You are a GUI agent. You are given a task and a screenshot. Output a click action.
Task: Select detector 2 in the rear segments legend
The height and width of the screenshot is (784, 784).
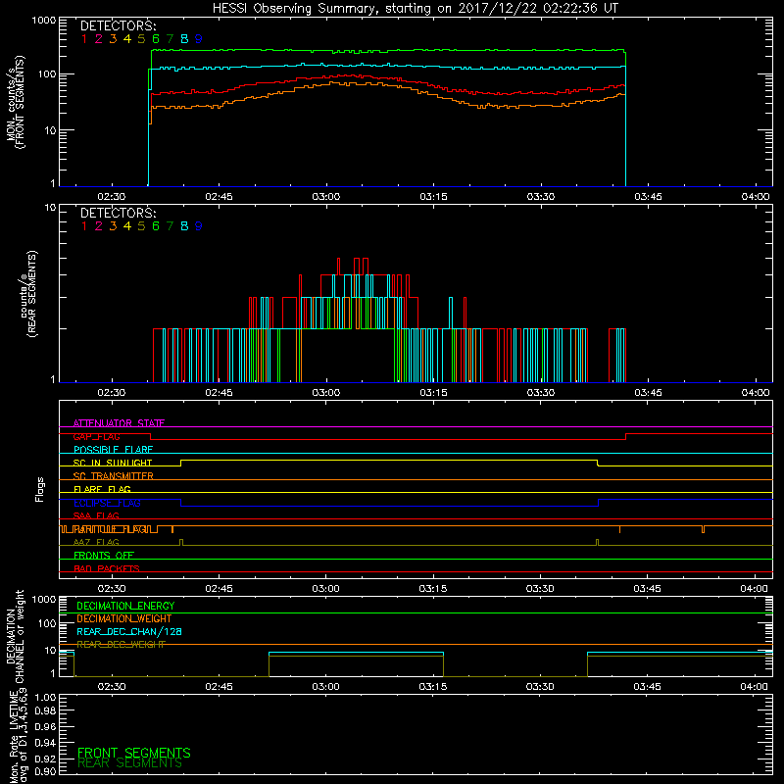coord(99,226)
